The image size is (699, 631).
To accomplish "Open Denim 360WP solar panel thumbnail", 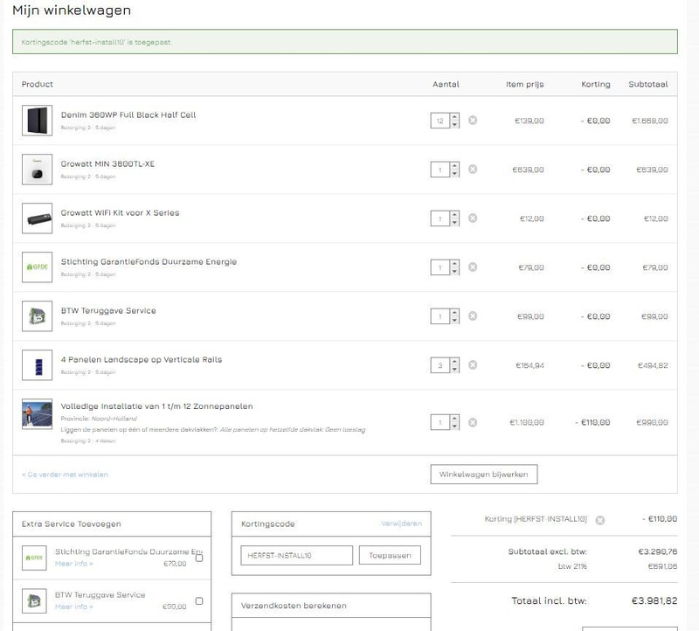I will 37,121.
